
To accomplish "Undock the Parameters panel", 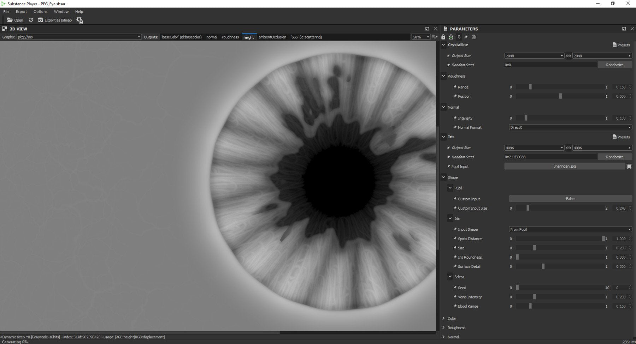I will point(624,29).
